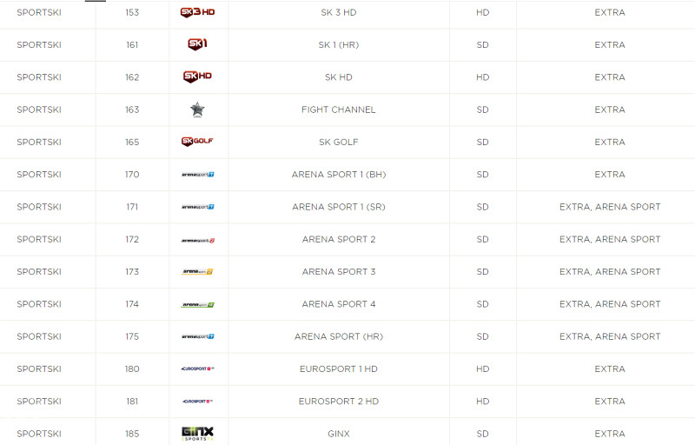Select the SK HD logo icon
This screenshot has width=695, height=445.
[x=198, y=76]
